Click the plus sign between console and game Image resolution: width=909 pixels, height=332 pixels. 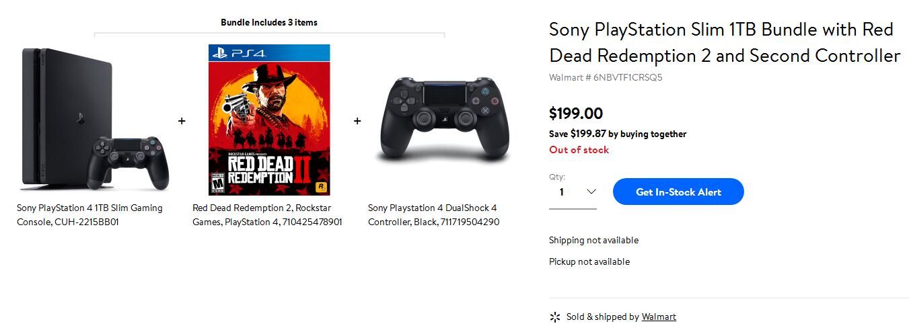pos(182,121)
